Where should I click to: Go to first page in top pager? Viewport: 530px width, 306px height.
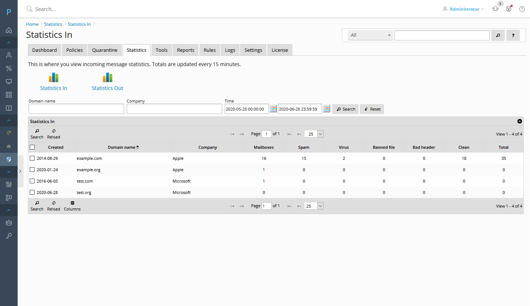pos(232,134)
